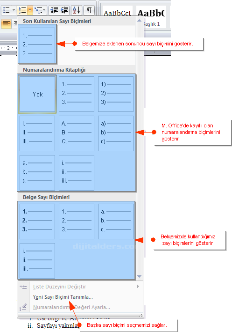Viewport: 232px width, 332px height.
Task: Apply the Başlık 1 heading style
Action: 151,18
